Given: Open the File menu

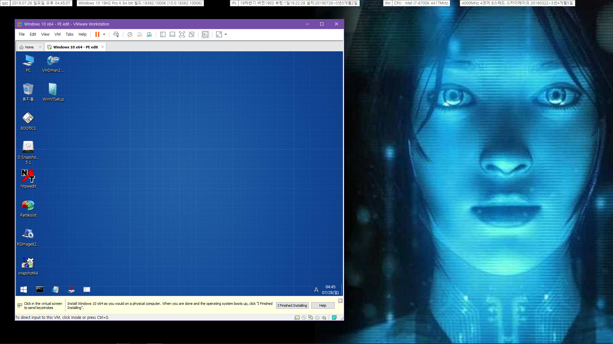Looking at the screenshot, I should tap(22, 34).
